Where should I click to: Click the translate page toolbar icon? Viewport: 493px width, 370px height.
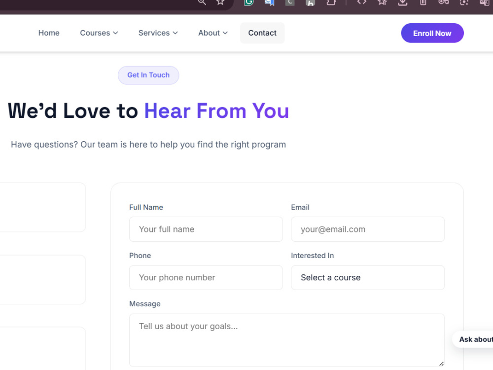point(485,2)
